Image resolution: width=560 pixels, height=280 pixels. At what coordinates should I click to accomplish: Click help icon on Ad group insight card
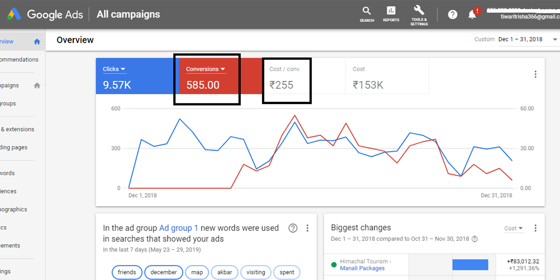(292, 228)
